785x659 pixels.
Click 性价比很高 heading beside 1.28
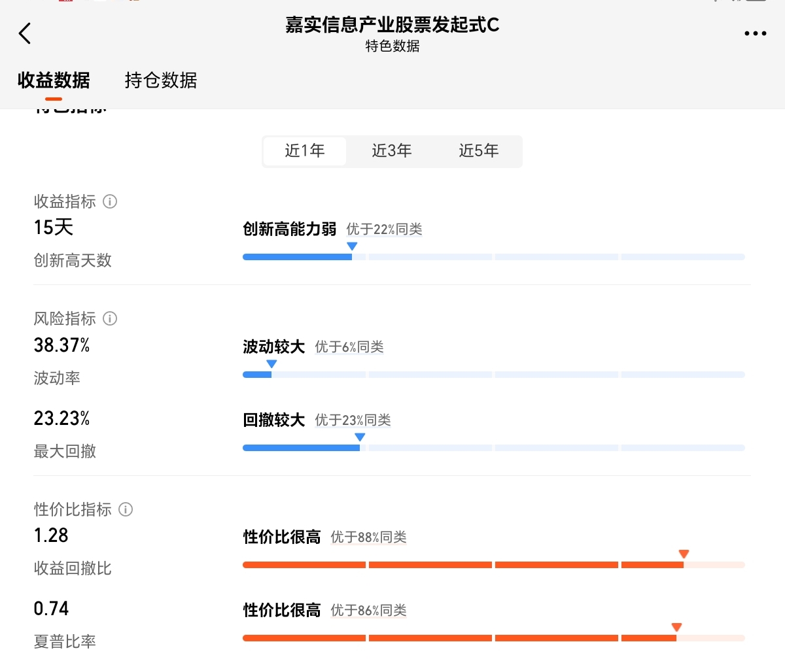point(282,537)
